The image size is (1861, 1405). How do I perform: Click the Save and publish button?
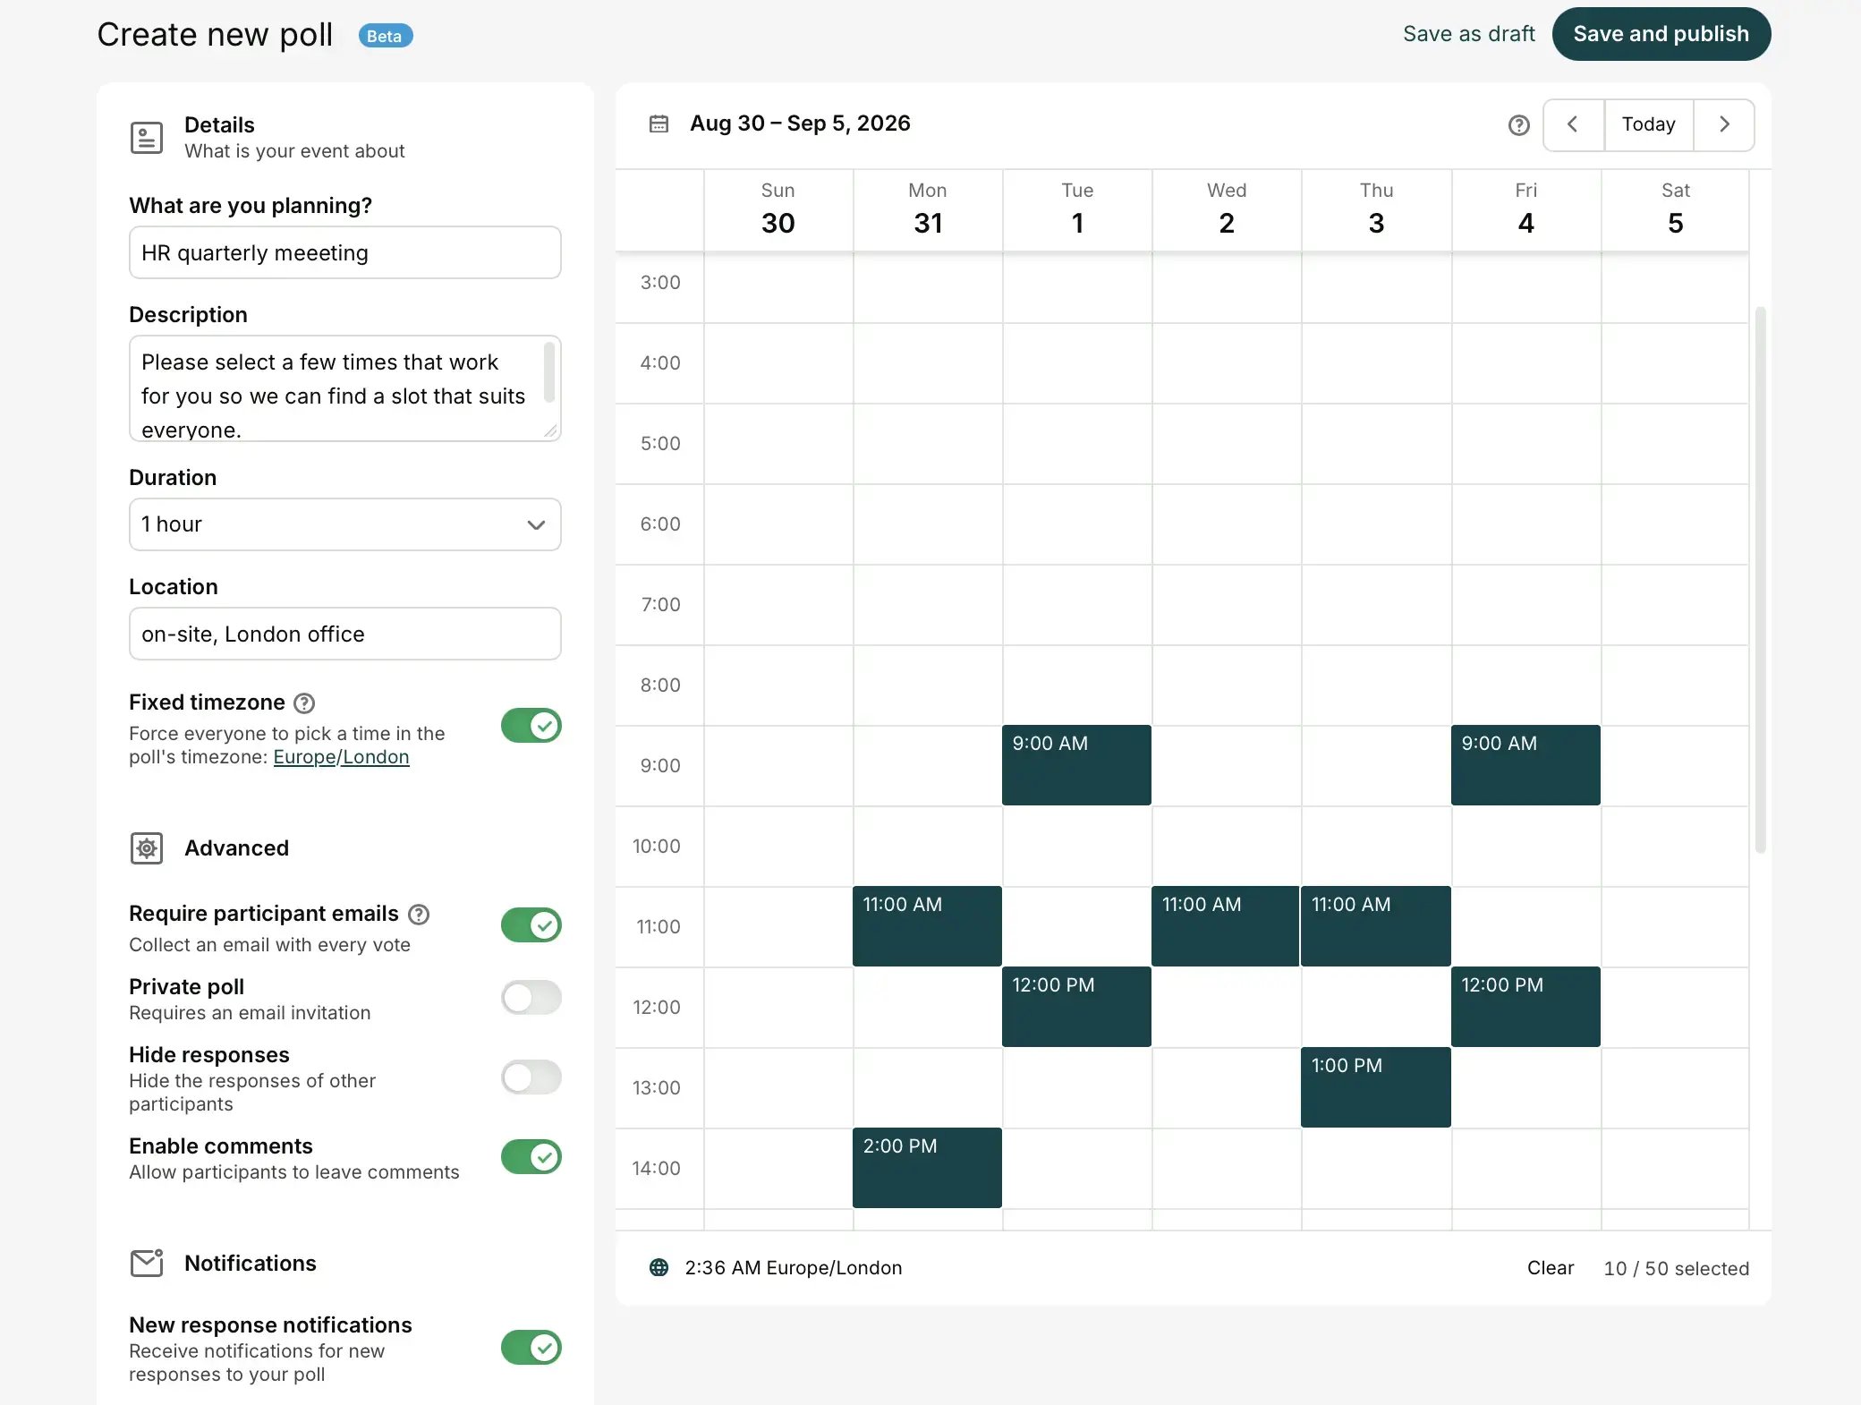1661,34
